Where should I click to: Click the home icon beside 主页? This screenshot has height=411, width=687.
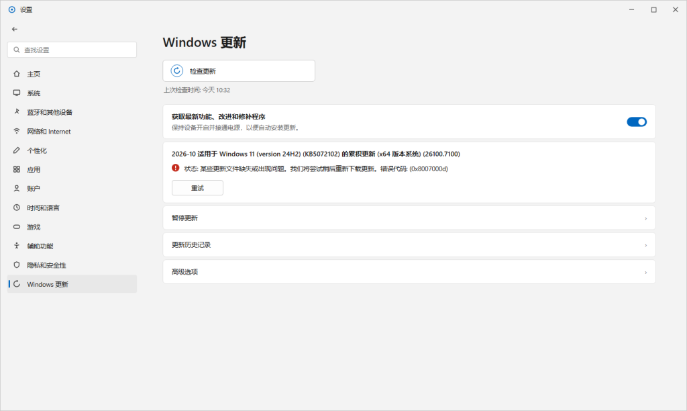pos(17,74)
